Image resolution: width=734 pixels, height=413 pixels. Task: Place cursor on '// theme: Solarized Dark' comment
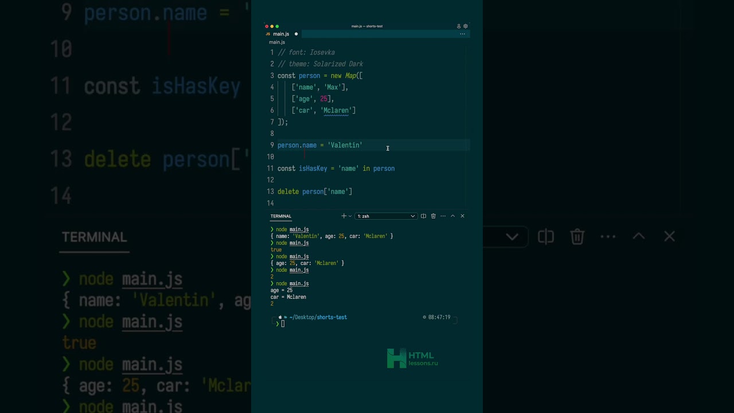320,64
